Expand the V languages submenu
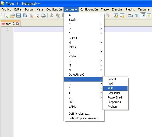This screenshot has height=137, width=152. tap(84, 97)
